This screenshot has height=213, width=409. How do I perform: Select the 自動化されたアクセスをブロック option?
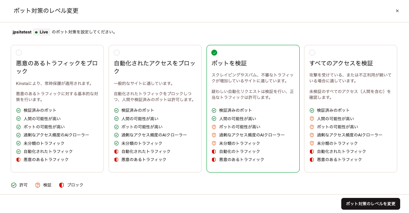pos(117,52)
